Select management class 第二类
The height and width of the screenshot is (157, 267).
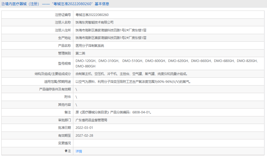(80, 53)
